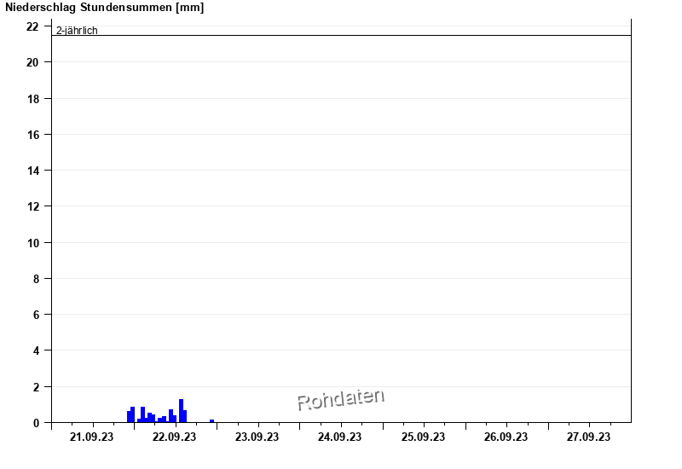682x469 pixels.
Task: Select date label 21.09.23
Action: [91, 437]
